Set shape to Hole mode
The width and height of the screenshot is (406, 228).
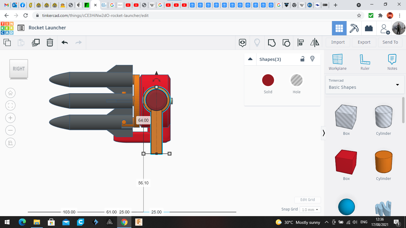tap(296, 80)
